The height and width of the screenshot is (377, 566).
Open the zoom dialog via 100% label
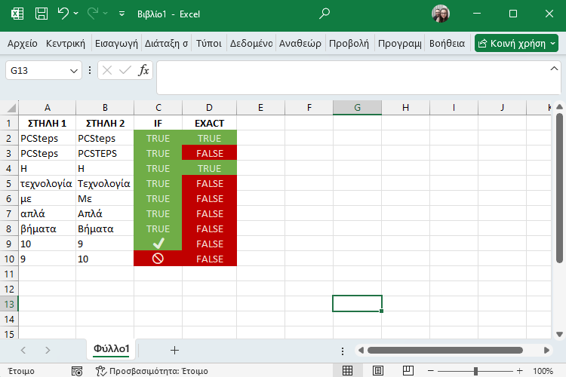pyautogui.click(x=543, y=371)
